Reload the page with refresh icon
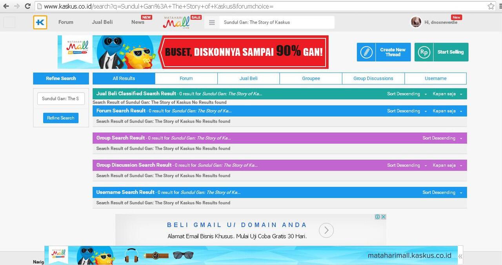502x265 pixels. pos(27,6)
